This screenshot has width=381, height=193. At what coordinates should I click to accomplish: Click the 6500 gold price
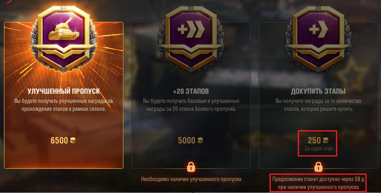(x=59, y=141)
